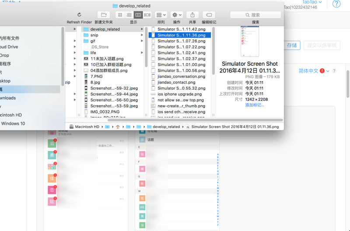Select ios iphone upgrade.png file

[180, 94]
